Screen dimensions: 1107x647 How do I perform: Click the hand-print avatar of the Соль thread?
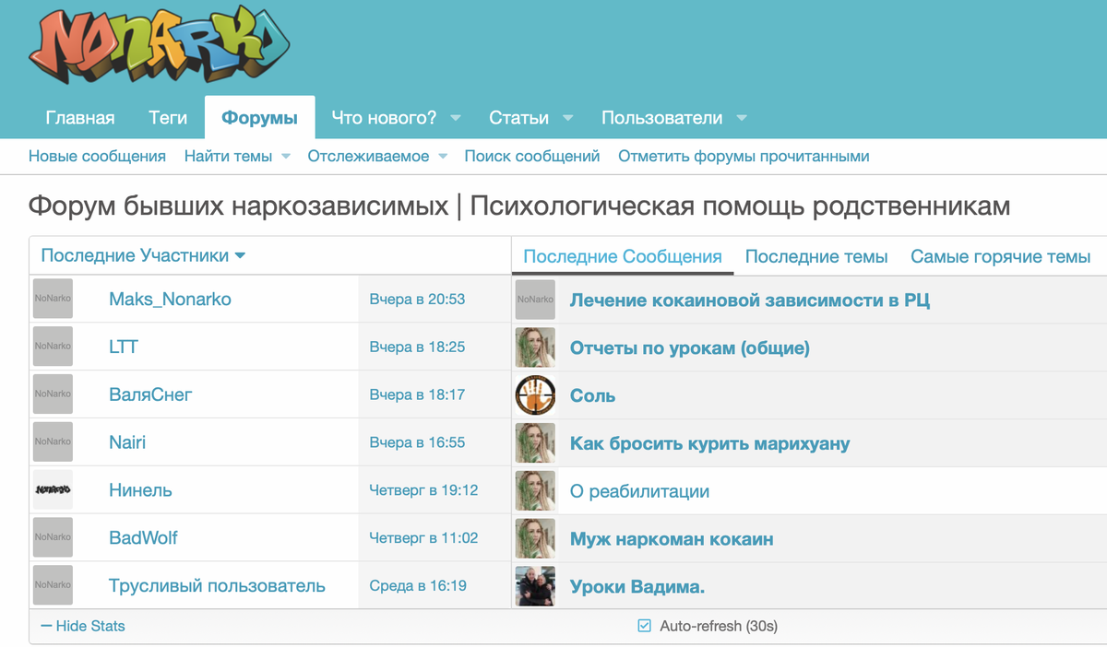tap(535, 394)
